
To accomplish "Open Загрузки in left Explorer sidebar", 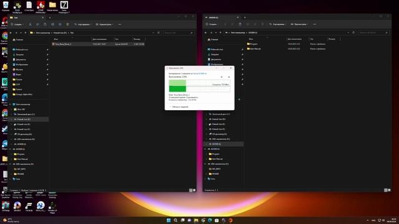I will tap(18, 55).
